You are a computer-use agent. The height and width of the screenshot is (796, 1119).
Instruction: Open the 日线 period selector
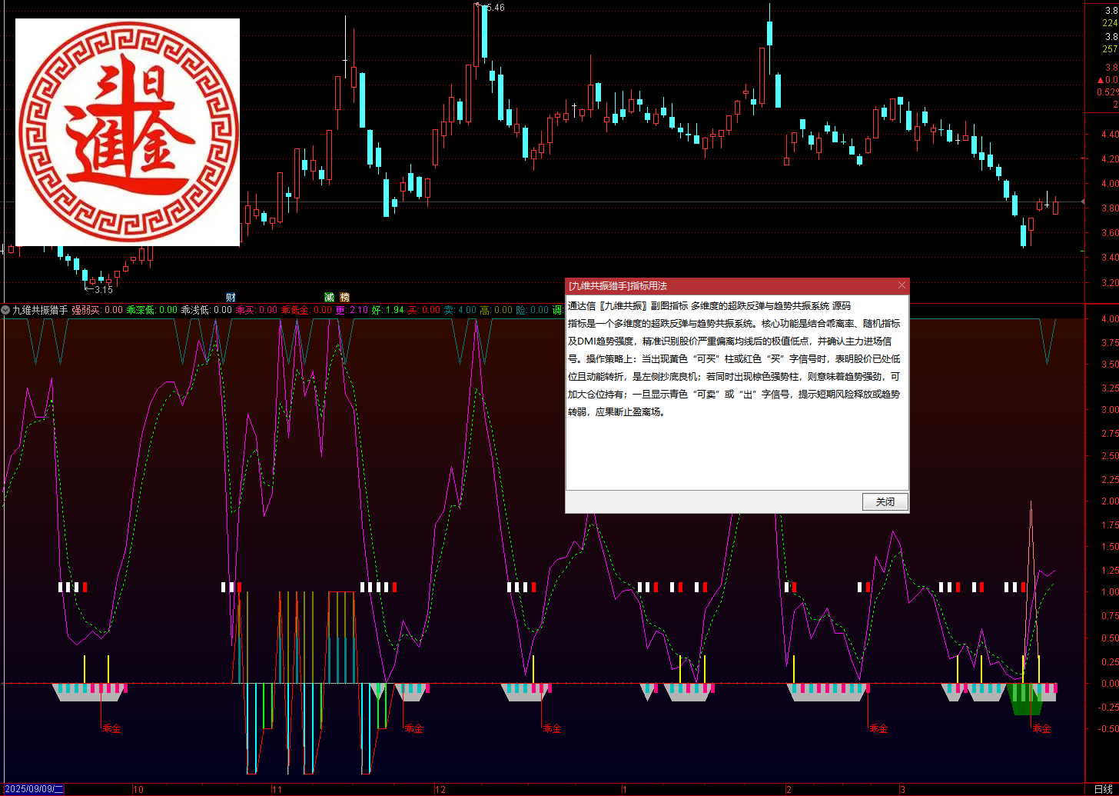(x=1105, y=789)
